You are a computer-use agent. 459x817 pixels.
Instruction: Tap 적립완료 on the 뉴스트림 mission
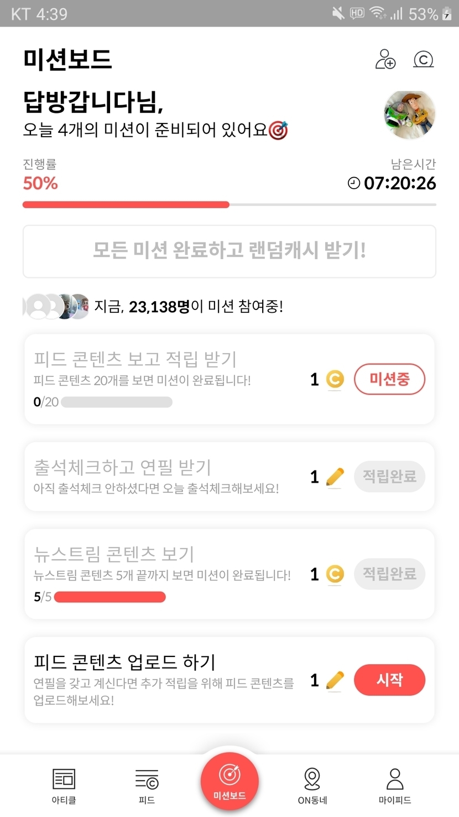(389, 574)
